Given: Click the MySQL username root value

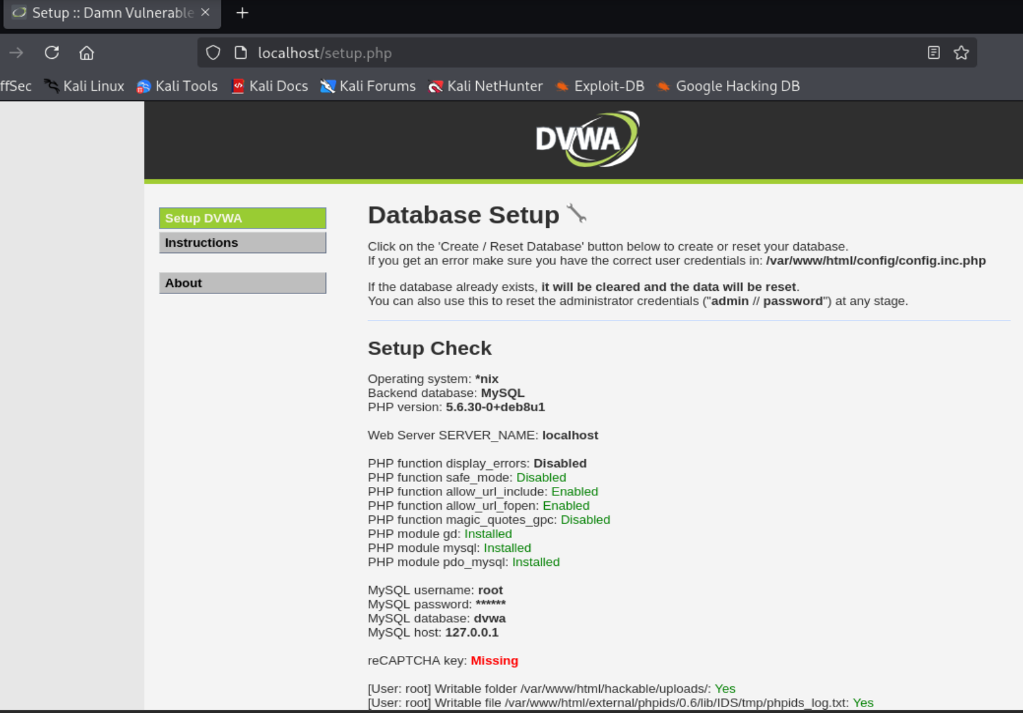Looking at the screenshot, I should pos(490,591).
